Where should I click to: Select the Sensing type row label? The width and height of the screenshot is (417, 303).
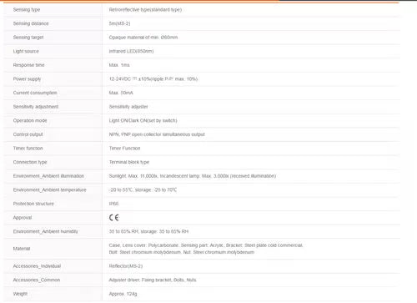coord(27,10)
